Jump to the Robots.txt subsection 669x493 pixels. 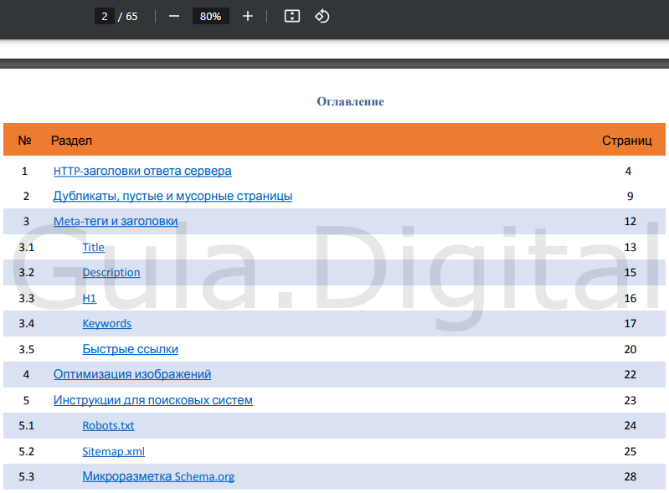coord(108,425)
